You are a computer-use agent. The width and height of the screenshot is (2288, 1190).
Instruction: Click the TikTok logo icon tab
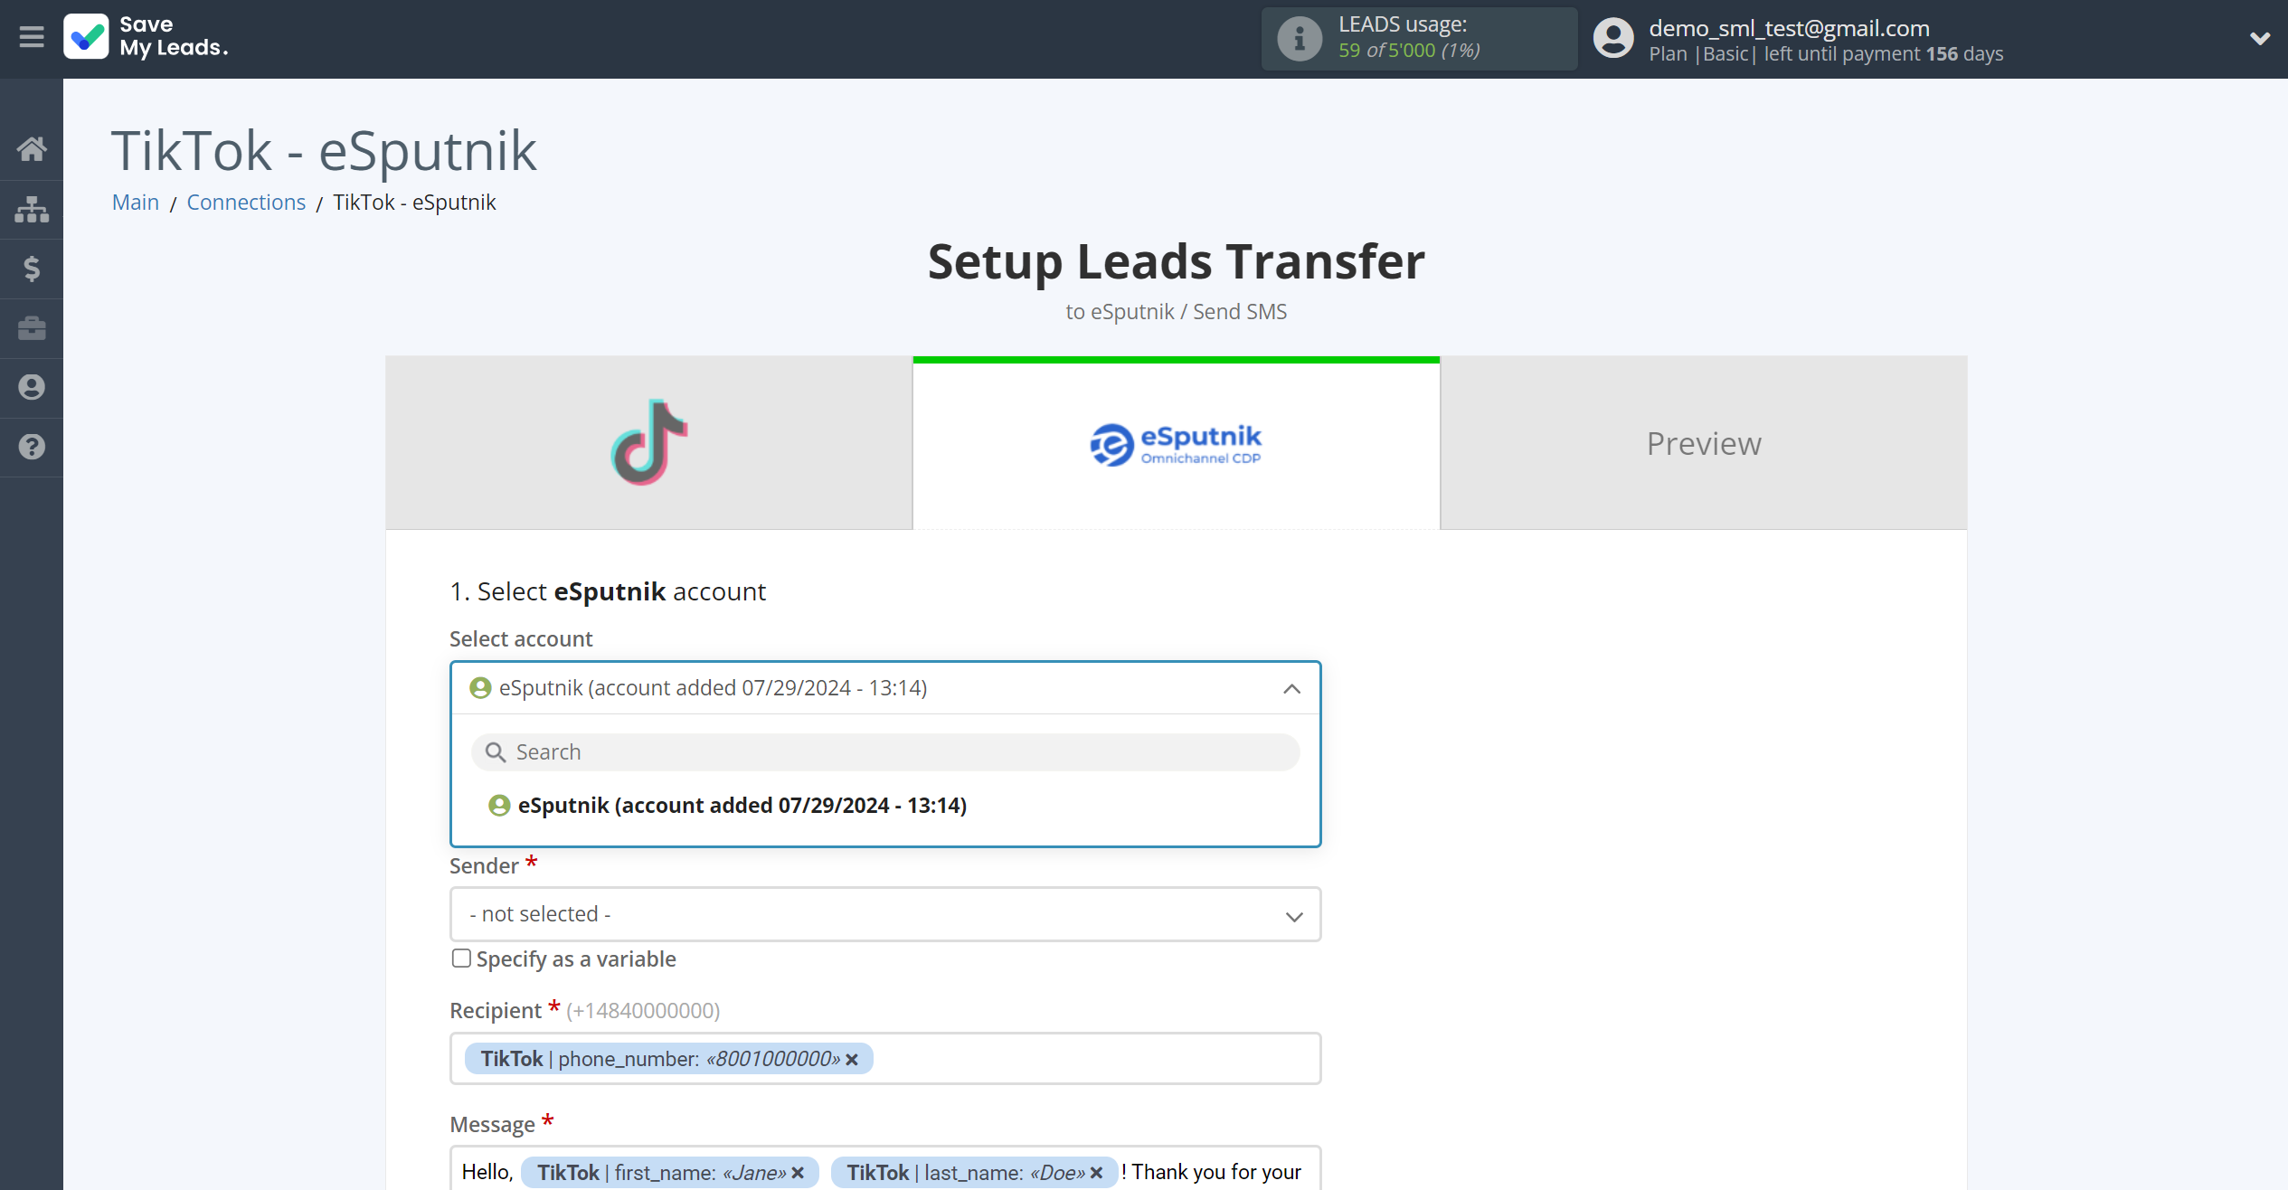[x=648, y=444]
